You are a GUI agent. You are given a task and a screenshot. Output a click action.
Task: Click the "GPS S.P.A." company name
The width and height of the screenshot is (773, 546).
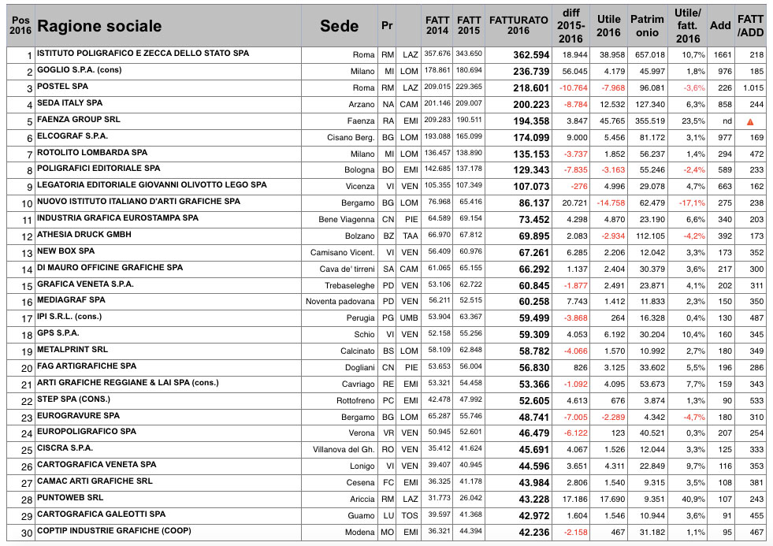coord(58,333)
